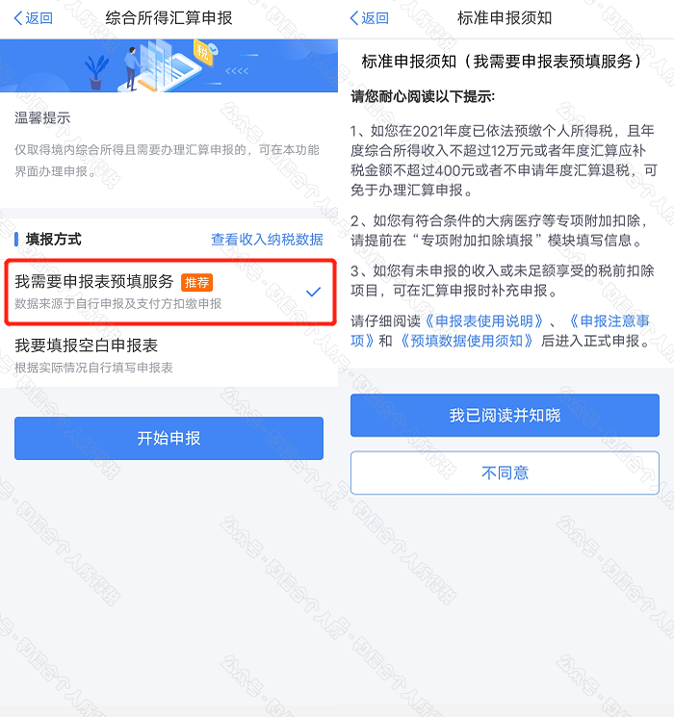Open 《预填数据使用须知》 link
This screenshot has width=674, height=717.
tap(466, 341)
